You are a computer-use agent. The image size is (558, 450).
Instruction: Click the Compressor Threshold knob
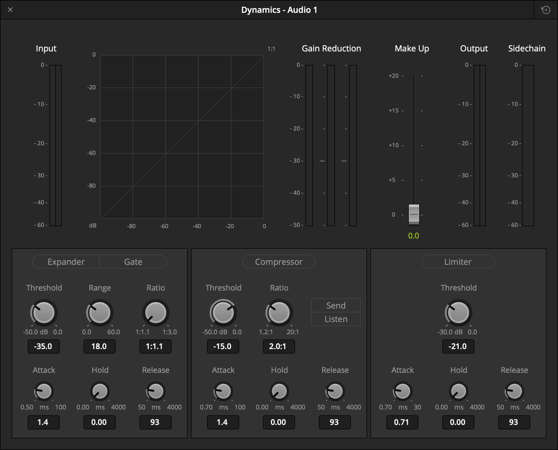click(x=223, y=312)
